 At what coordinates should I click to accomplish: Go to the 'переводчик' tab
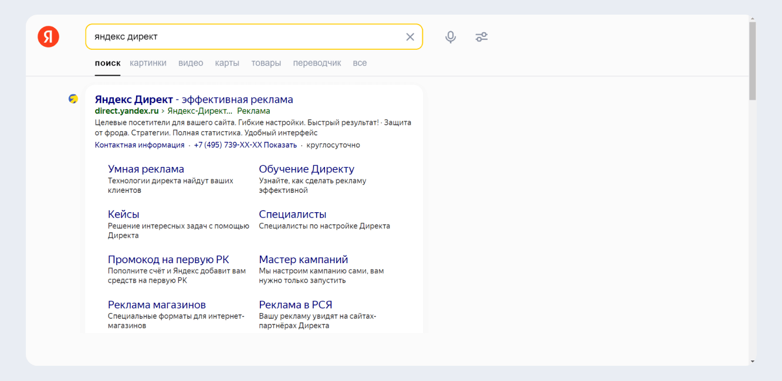click(x=317, y=63)
